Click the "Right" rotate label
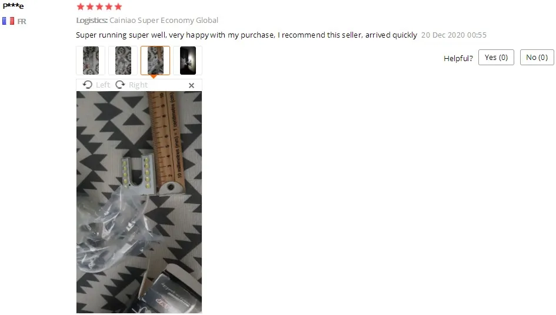Image resolution: width=556 pixels, height=315 pixels. tap(138, 85)
